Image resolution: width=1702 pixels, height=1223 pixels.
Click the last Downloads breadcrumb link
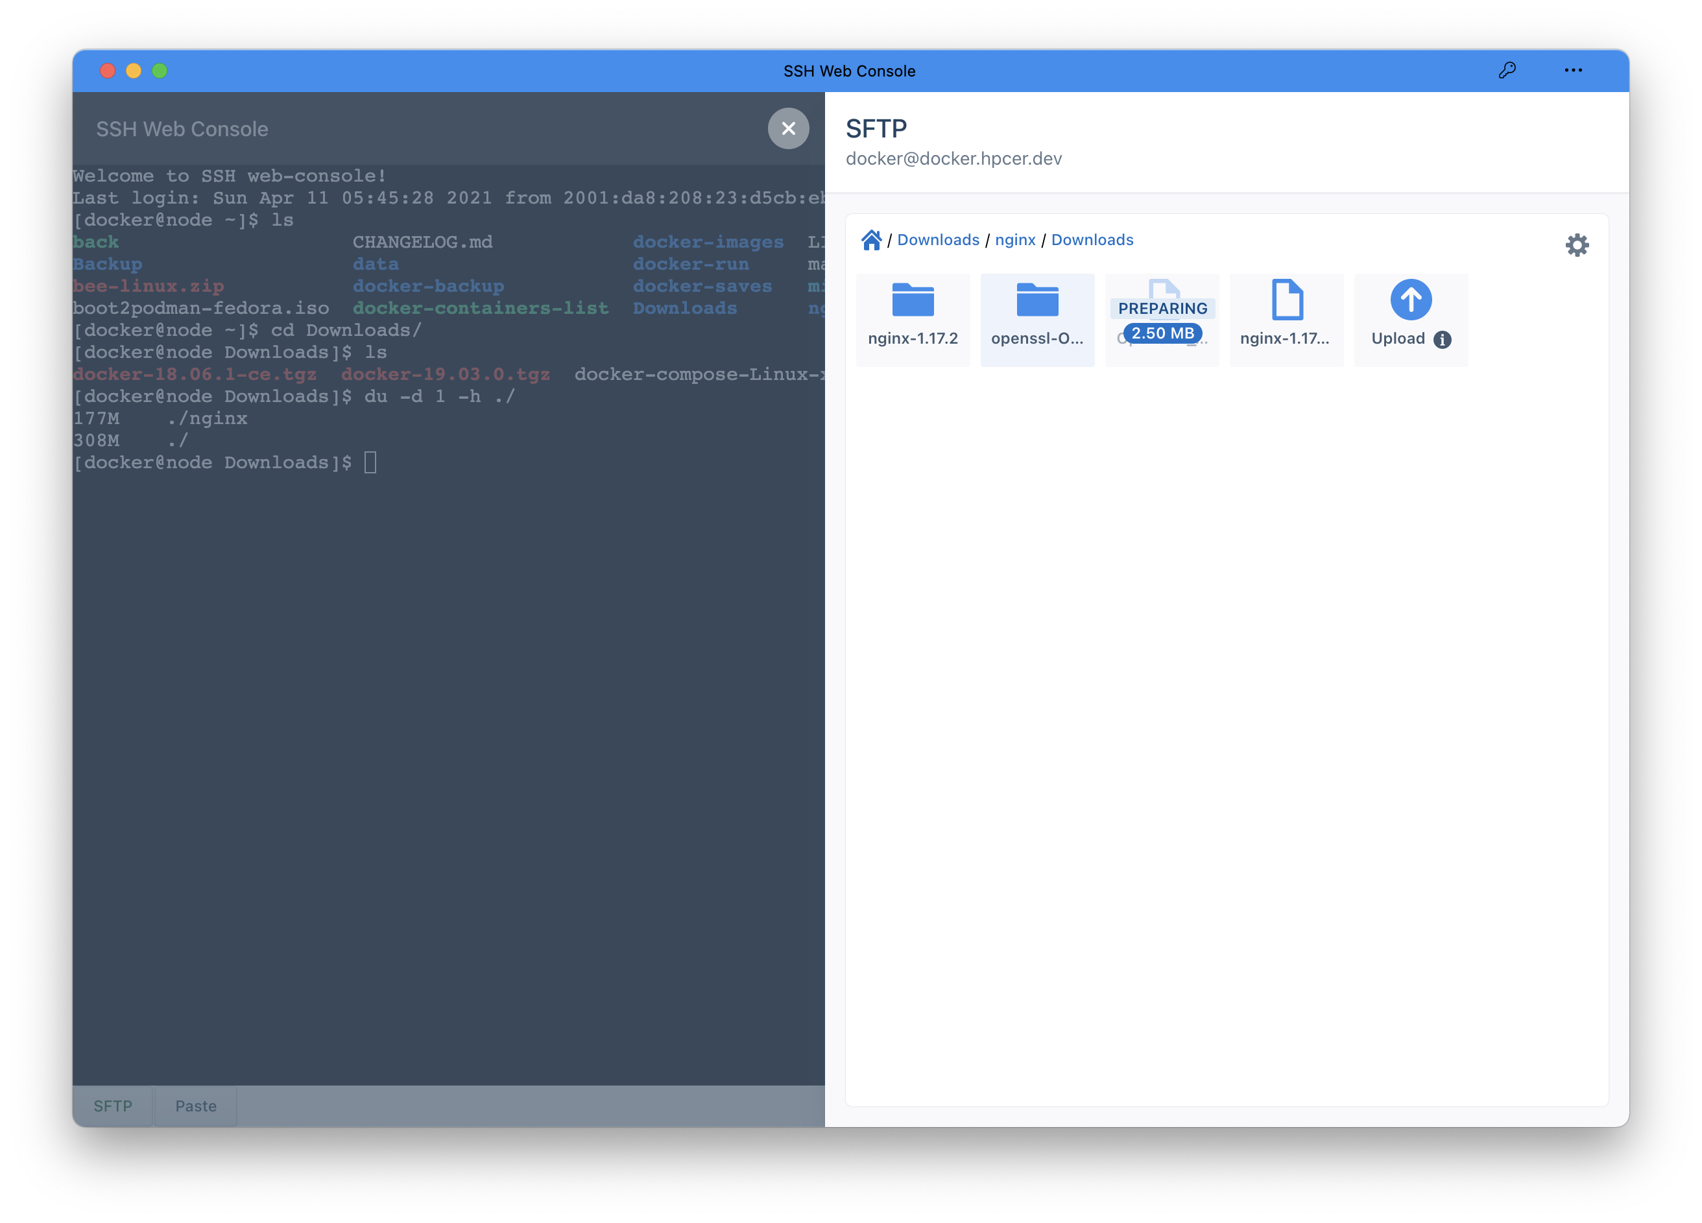coord(1092,240)
